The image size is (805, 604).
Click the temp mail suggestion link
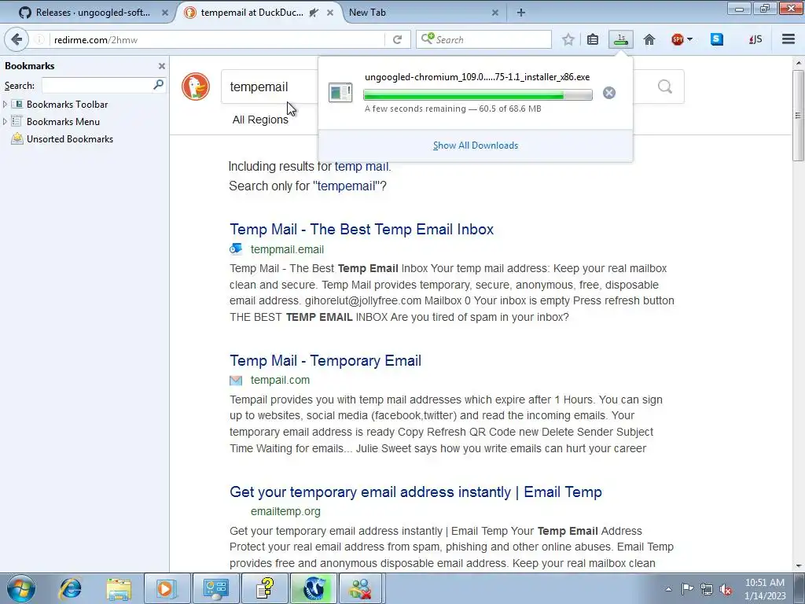[x=362, y=167]
